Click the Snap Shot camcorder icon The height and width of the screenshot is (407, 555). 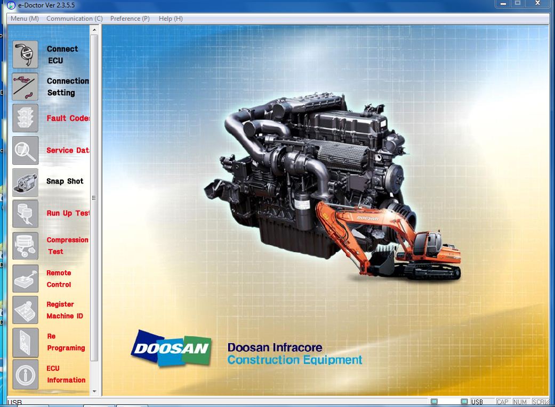[25, 182]
